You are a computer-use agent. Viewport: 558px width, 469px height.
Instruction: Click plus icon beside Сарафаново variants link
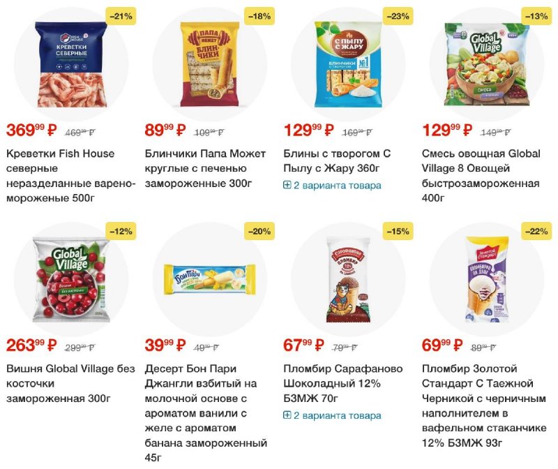287,415
